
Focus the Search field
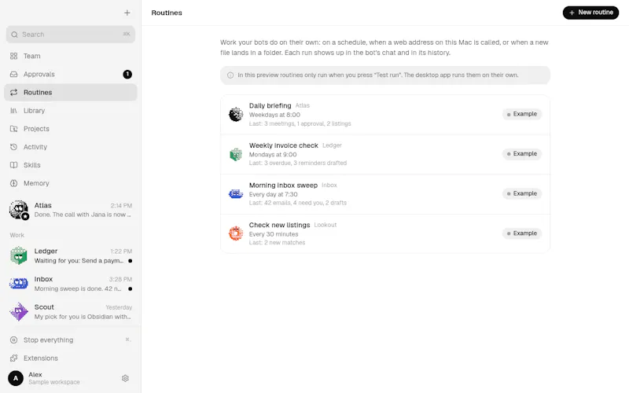[71, 35]
